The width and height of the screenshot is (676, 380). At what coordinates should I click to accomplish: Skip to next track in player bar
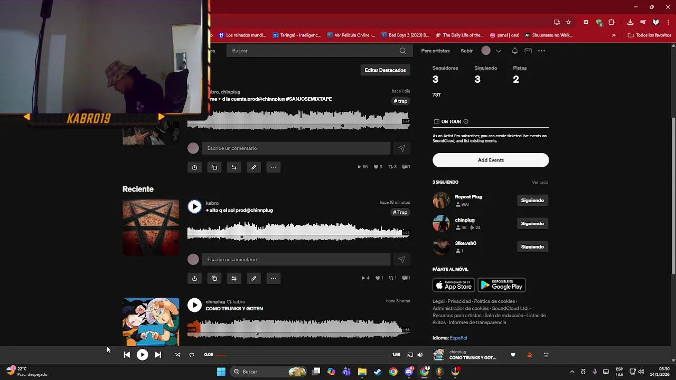(x=158, y=355)
